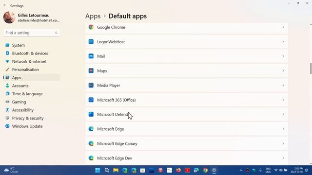This screenshot has height=175, width=312.
Task: Click the Mail row label
Action: tap(101, 56)
